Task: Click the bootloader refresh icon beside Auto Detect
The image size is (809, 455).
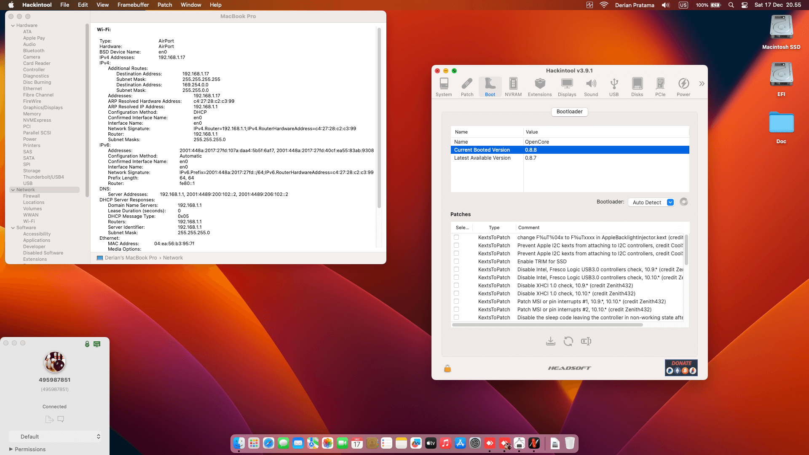Action: [683, 202]
